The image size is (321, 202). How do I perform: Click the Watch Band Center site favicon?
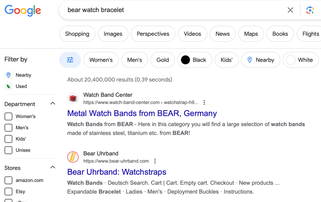click(x=73, y=99)
